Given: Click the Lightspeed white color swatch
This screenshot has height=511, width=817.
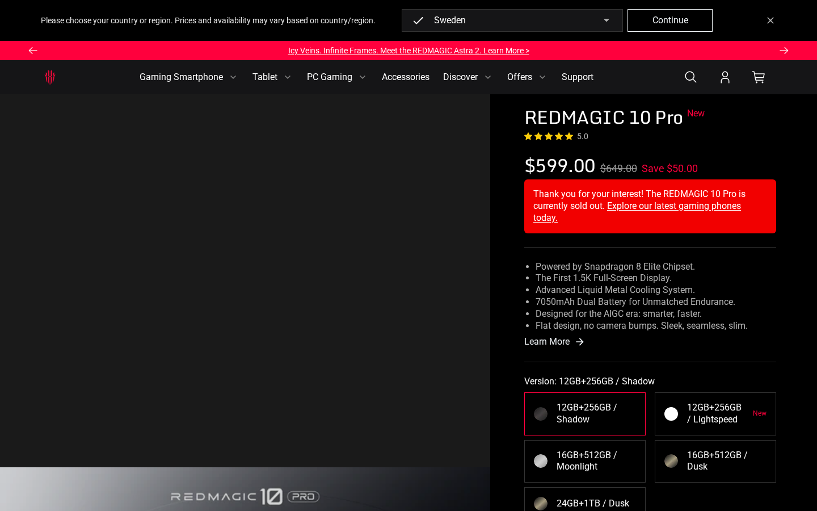Looking at the screenshot, I should [x=671, y=414].
